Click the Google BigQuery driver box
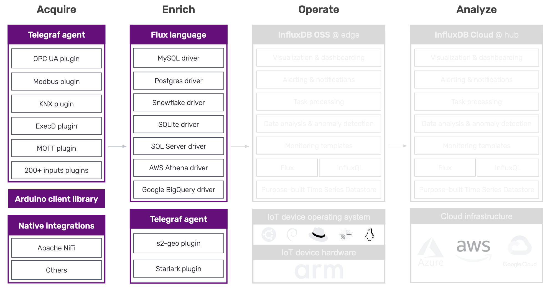550x288 pixels. [x=179, y=190]
